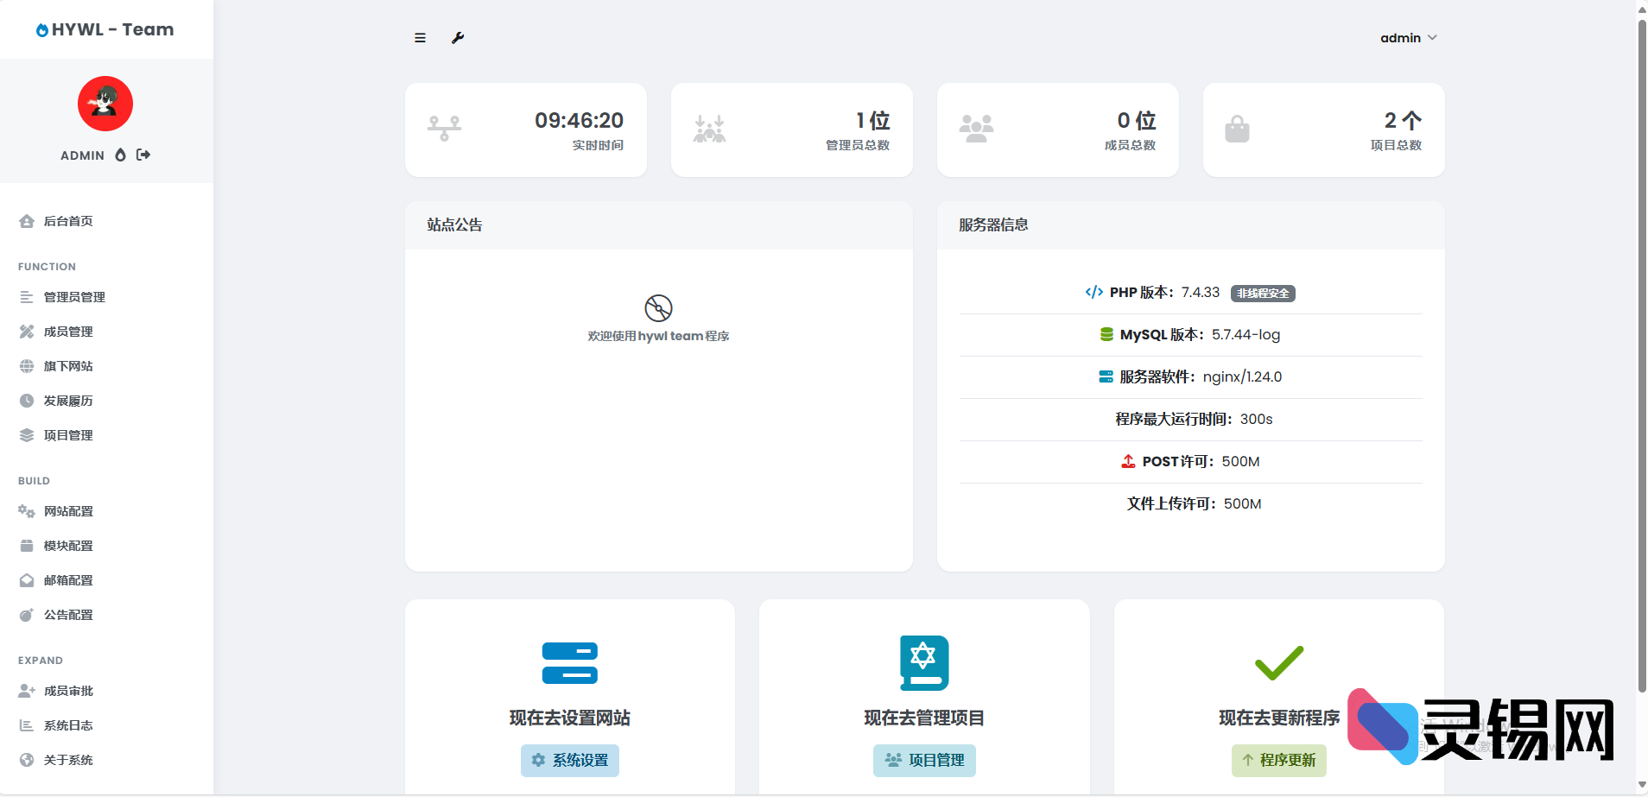The width and height of the screenshot is (1648, 797).
Task: Click the ADMIN avatar picture
Action: [x=105, y=104]
